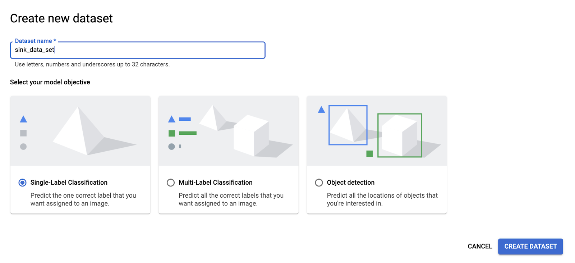Click blue triangle icon in Object detection card

tap(321, 110)
